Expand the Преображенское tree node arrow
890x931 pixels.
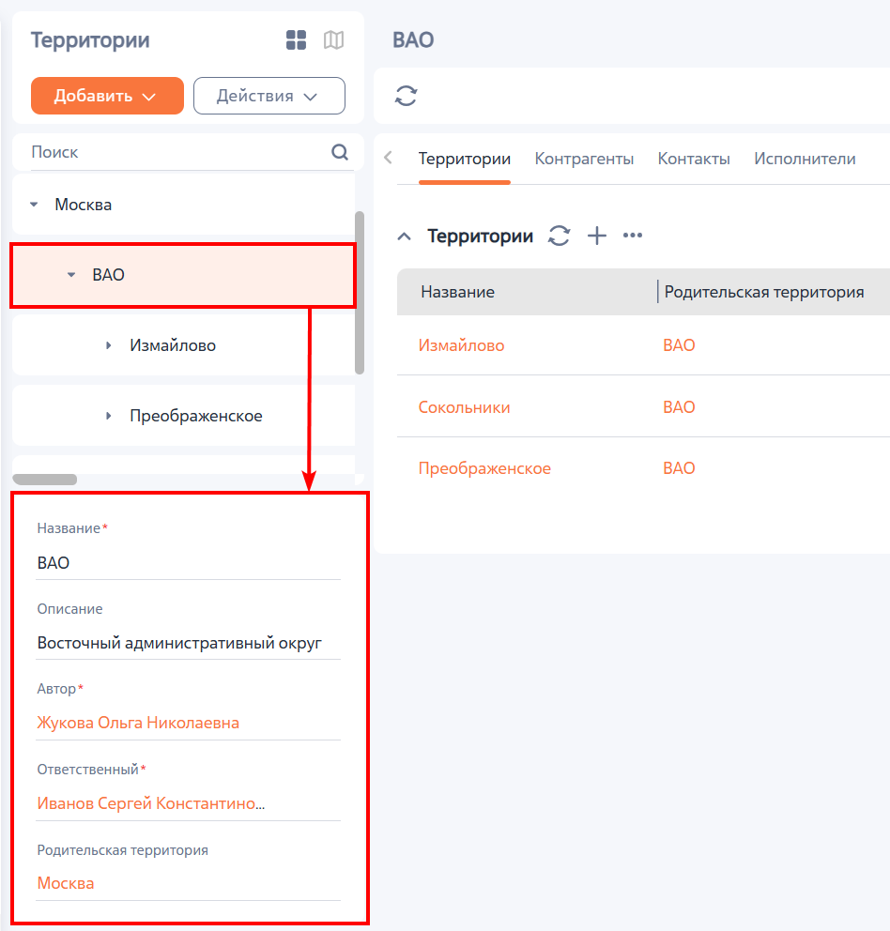pos(108,416)
